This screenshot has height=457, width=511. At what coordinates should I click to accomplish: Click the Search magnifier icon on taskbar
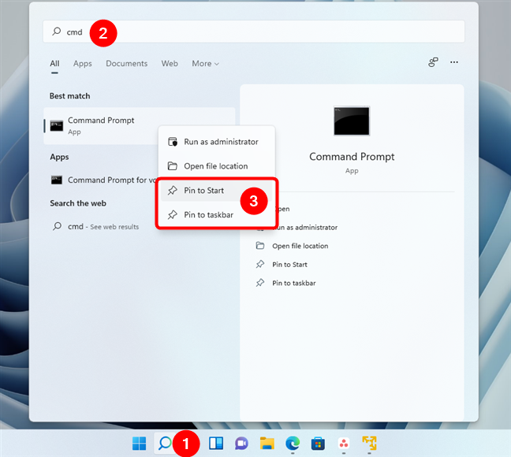(165, 444)
